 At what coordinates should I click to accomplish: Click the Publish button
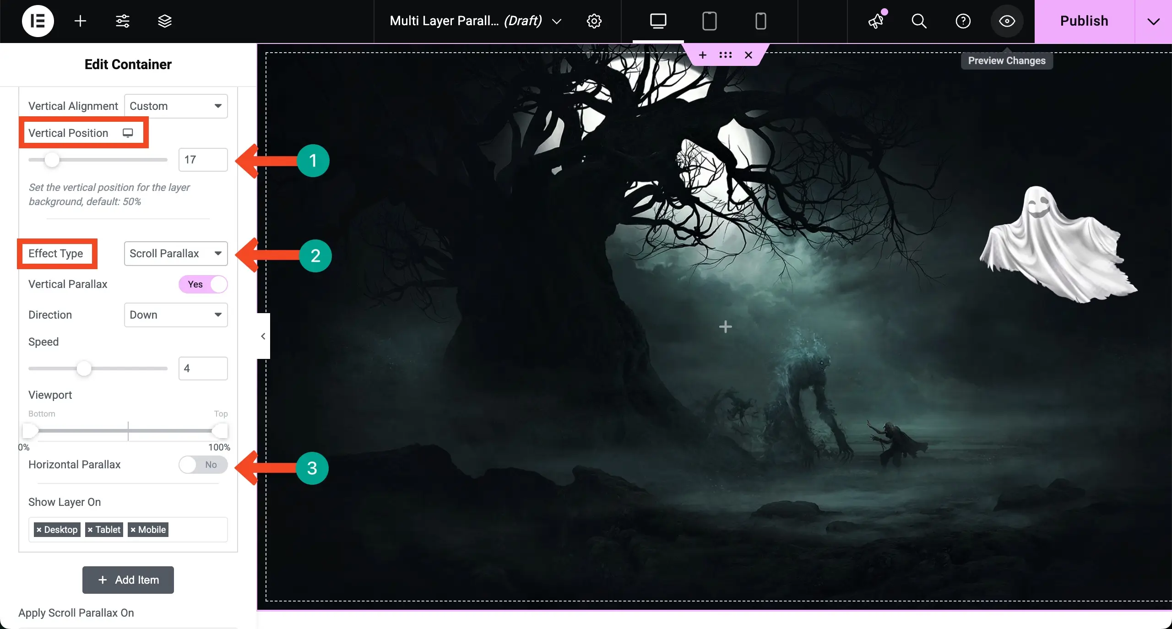click(x=1084, y=21)
